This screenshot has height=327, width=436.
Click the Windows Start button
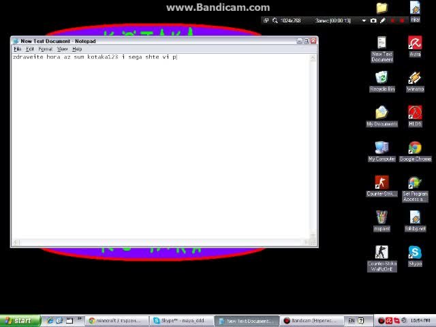(x=18, y=320)
